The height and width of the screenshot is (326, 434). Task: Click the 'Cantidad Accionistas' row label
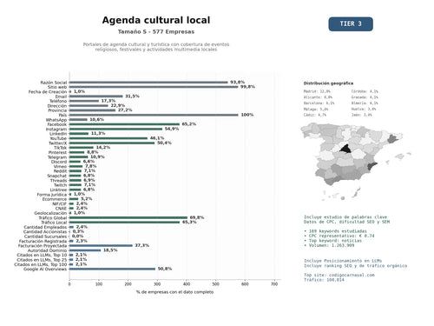pyautogui.click(x=45, y=232)
